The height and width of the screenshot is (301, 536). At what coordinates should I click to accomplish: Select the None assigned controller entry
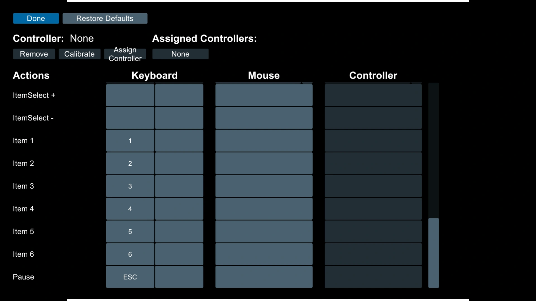180,54
